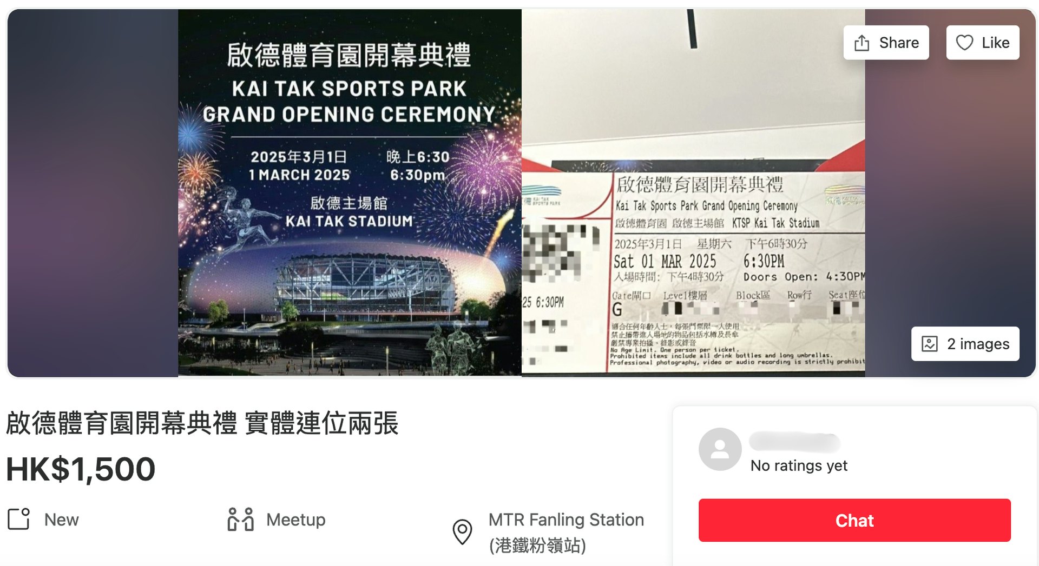The height and width of the screenshot is (566, 1039).
Task: Click the share arrow icon
Action: point(862,43)
